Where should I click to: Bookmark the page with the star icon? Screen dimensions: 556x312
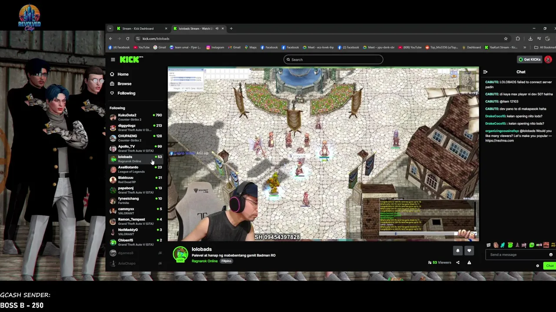[506, 39]
